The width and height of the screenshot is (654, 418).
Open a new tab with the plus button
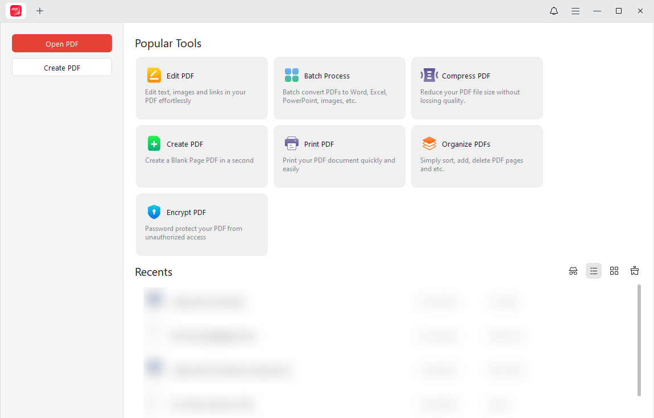(x=40, y=11)
